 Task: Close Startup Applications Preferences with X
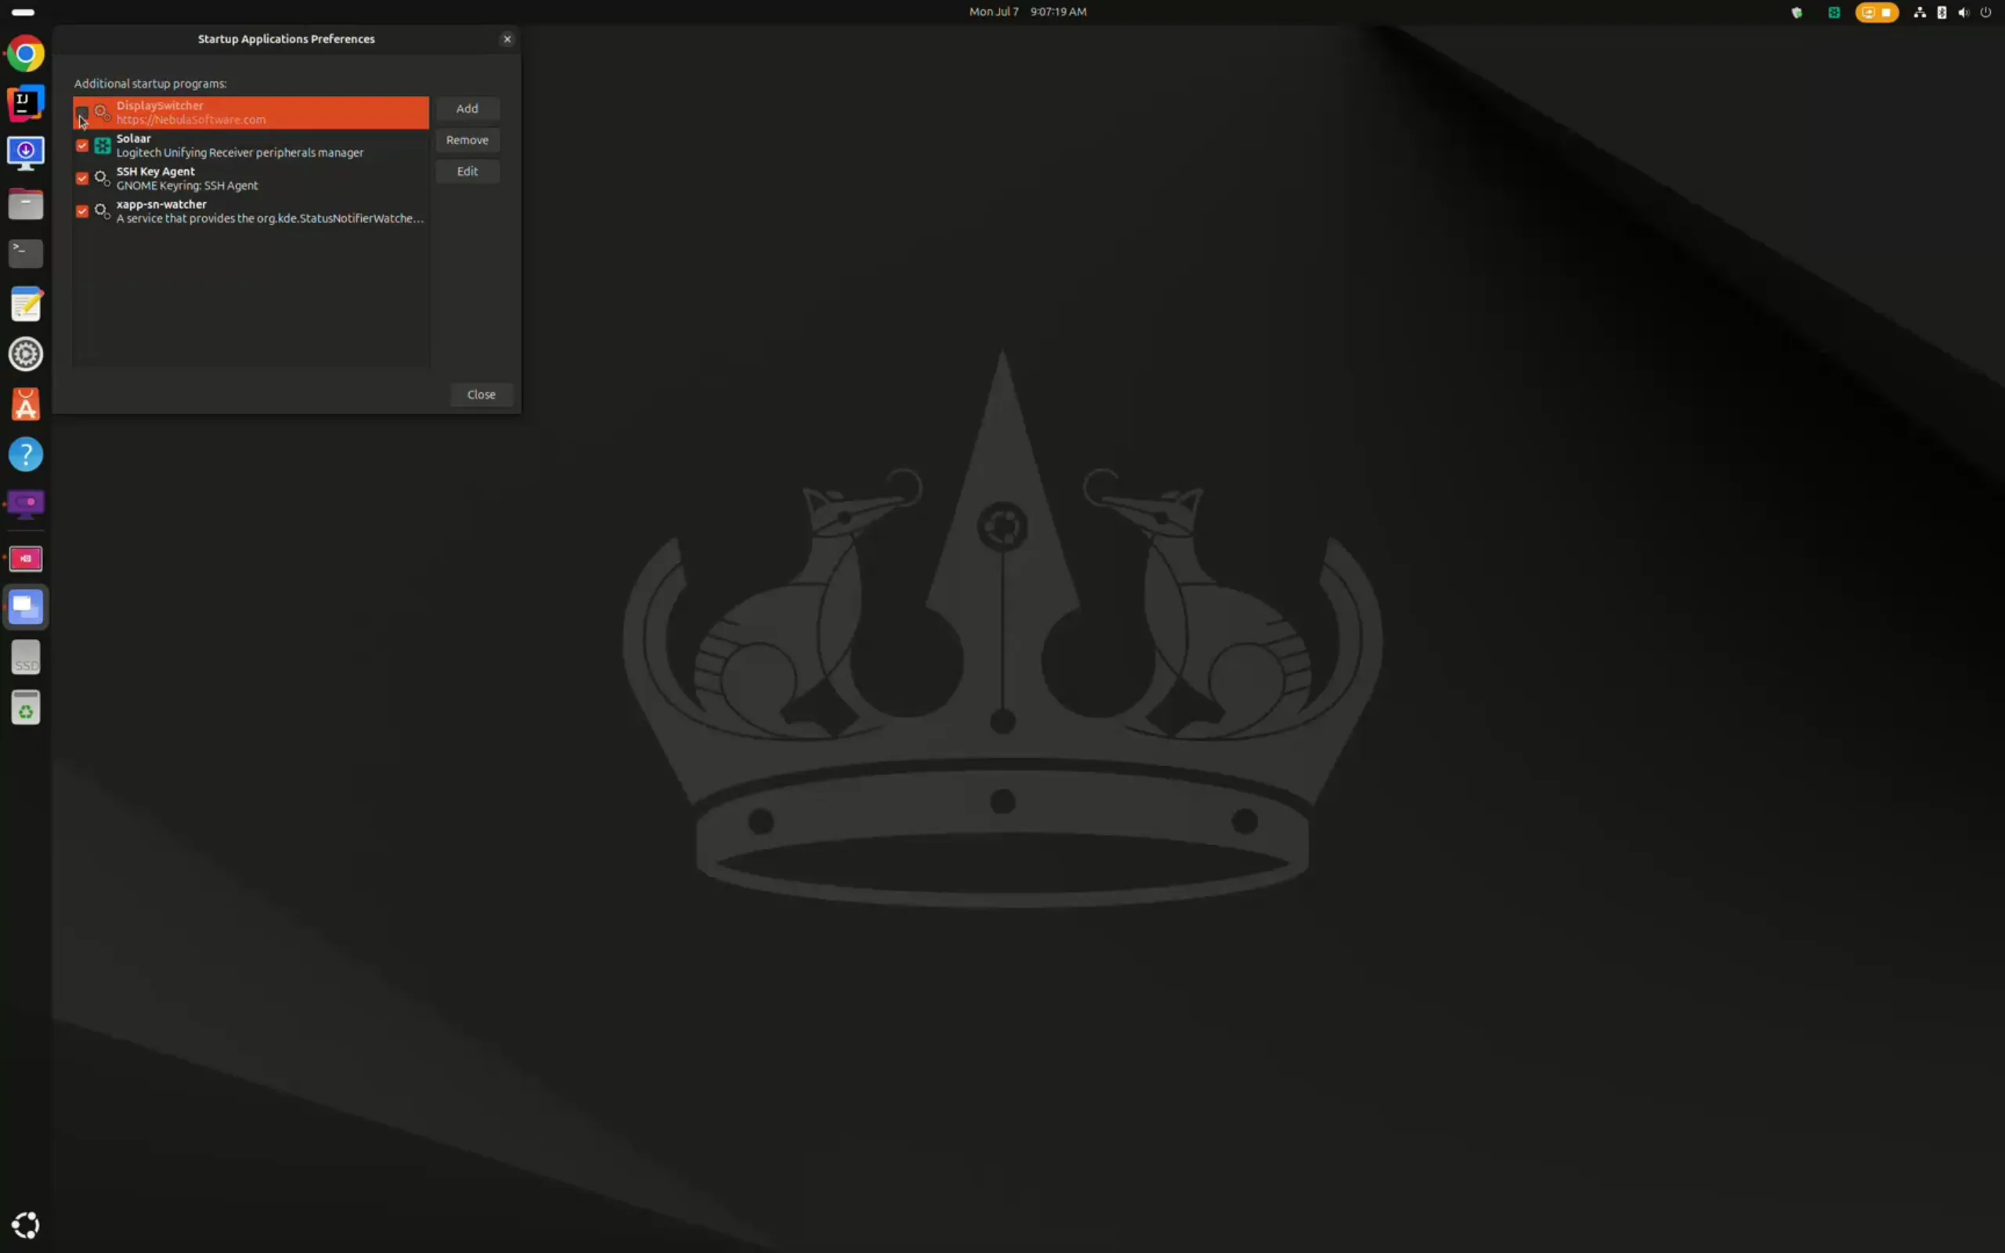[508, 39]
